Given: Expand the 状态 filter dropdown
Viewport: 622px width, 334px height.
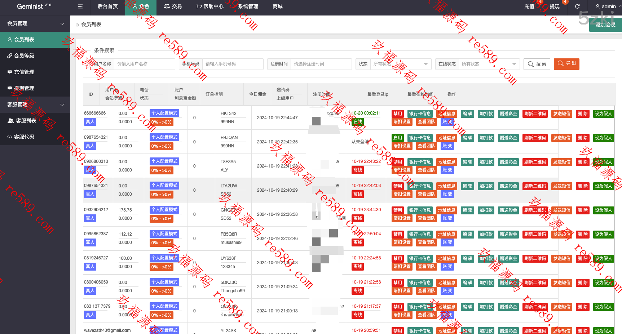Looking at the screenshot, I should (x=400, y=64).
